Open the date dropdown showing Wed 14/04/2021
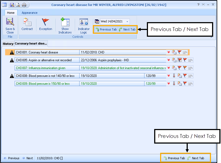This screenshot has height=163, width=221. pyautogui.click(x=127, y=22)
